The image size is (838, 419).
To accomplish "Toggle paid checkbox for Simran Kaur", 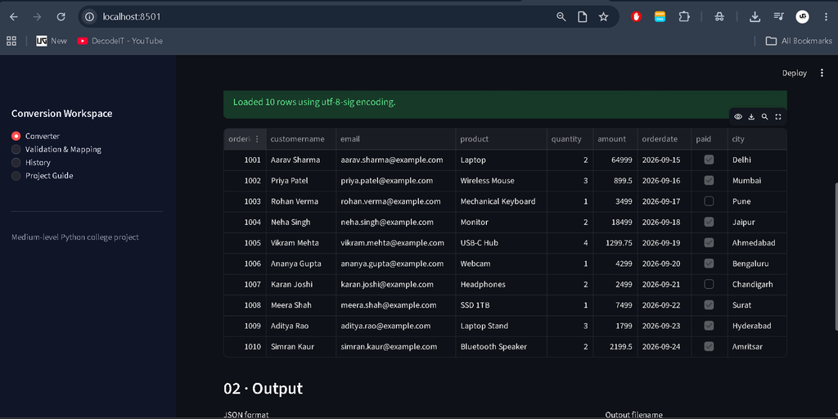I will pos(709,346).
